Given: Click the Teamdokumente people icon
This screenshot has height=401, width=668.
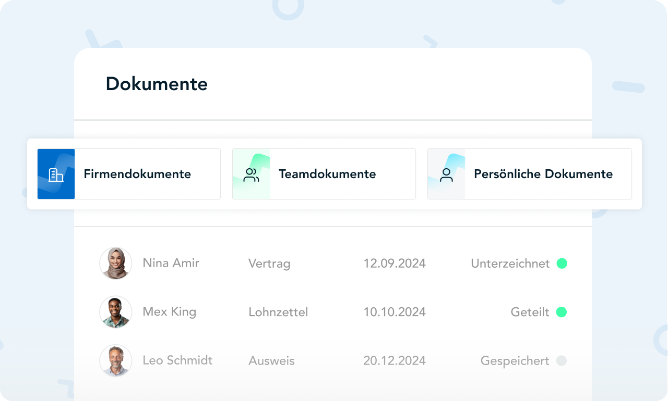Looking at the screenshot, I should tap(251, 174).
